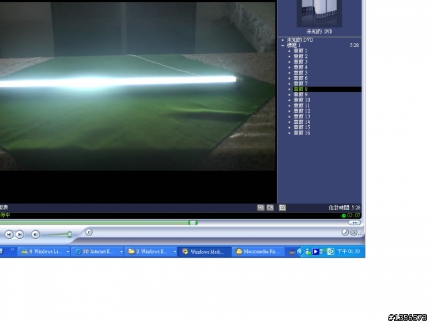
Task: Click the keyboard icon in the taskbar
Action: pos(292,252)
